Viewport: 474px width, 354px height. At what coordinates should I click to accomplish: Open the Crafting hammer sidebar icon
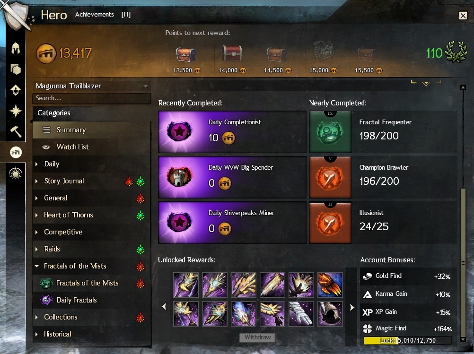pos(16,131)
